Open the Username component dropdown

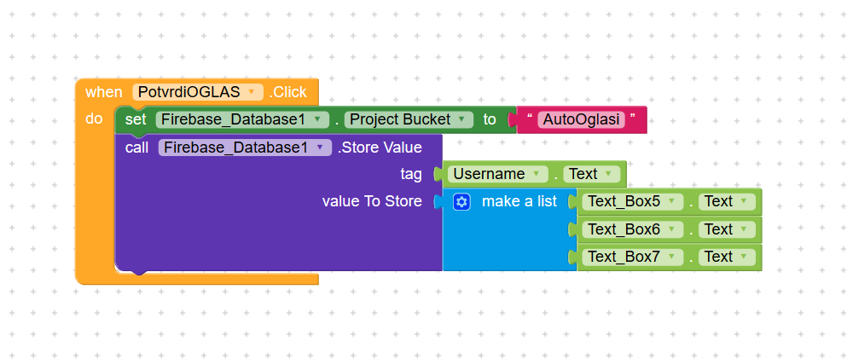point(537,174)
